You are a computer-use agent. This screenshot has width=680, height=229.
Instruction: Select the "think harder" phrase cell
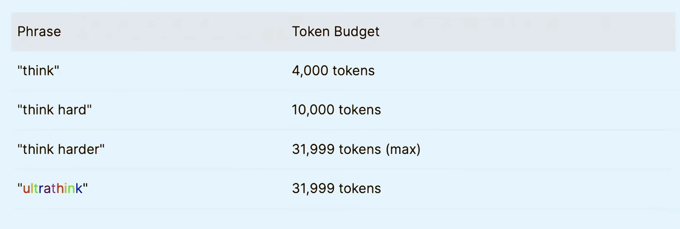coord(61,149)
